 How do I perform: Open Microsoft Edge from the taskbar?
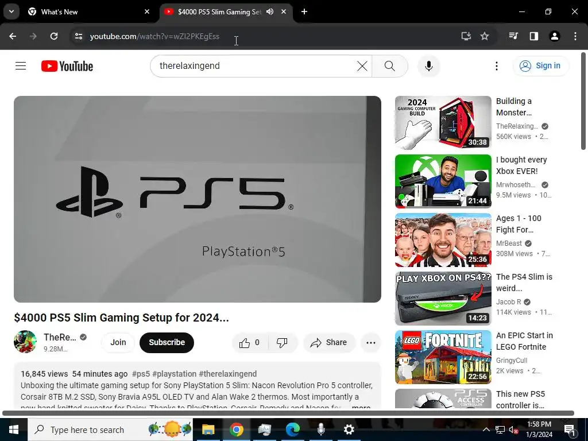point(292,430)
